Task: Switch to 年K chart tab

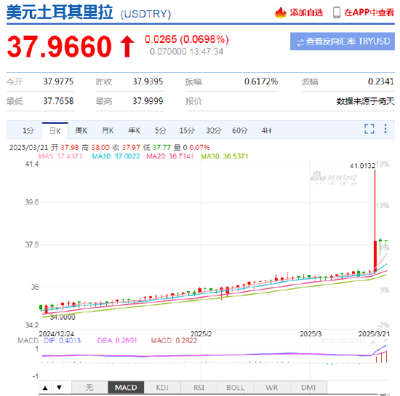Action: coord(134,131)
